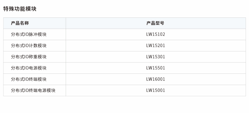249x113 pixels.
Task: Select the LW15501 model cell
Action: point(156,68)
